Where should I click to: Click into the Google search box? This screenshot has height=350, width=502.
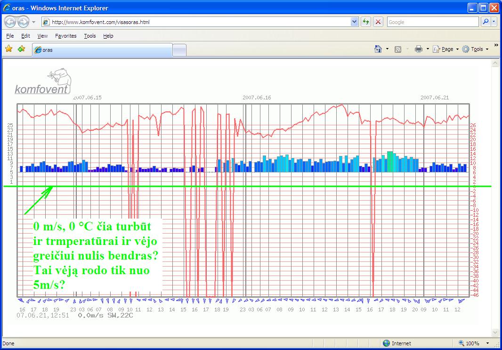point(432,22)
